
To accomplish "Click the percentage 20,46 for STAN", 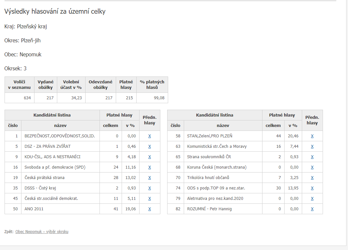I will [293, 136].
